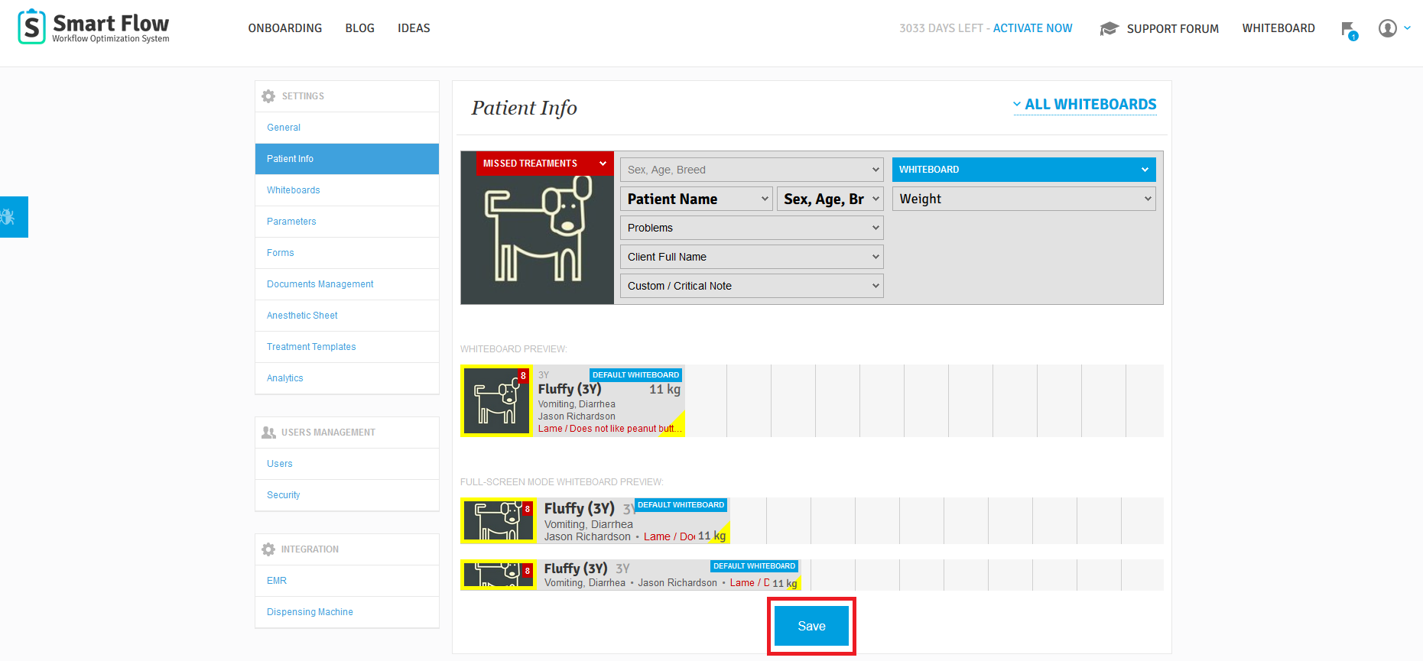Open the Problems dropdown

[752, 228]
